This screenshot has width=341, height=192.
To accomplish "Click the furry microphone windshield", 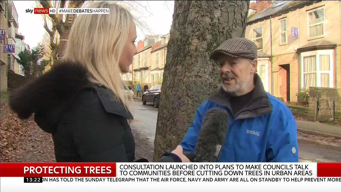I will click(212, 134).
